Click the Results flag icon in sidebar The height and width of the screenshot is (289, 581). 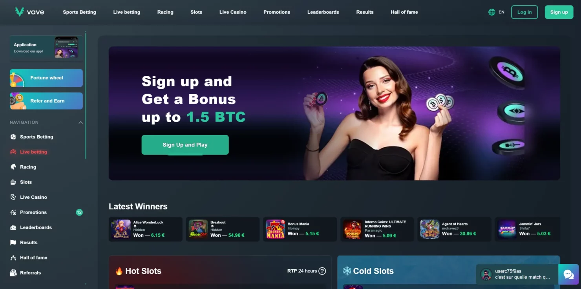tap(13, 243)
